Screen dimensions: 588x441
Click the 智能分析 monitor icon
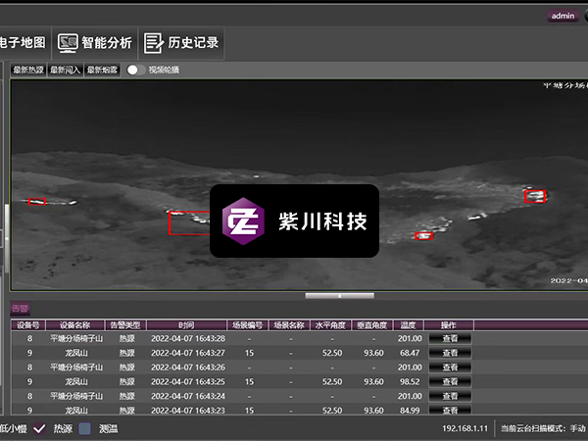point(68,43)
